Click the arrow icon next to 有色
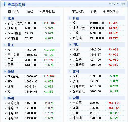The width and height of the screenshot is (128, 122). [x=70, y=18]
